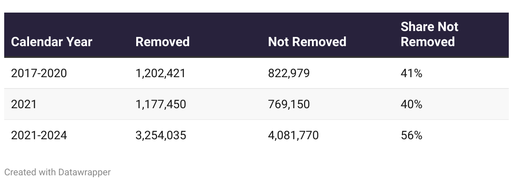Select the 2021 calendar year cell
This screenshot has width=513, height=182.
click(x=24, y=104)
